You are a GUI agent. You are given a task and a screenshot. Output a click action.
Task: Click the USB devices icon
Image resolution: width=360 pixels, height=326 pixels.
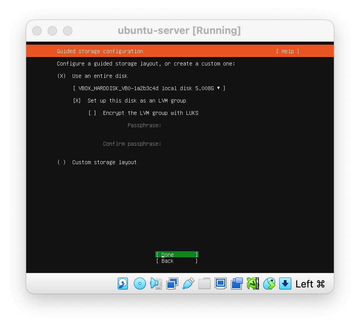point(188,284)
